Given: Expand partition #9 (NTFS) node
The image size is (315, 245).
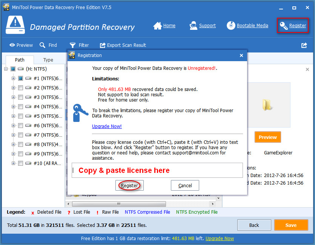Looking at the screenshot, I should click(13, 154).
